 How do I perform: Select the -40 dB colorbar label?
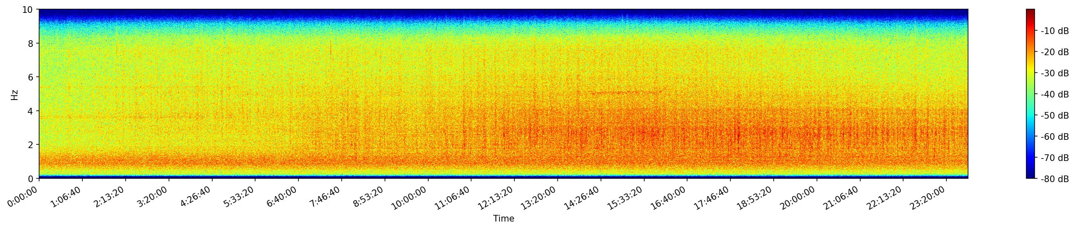[1055, 95]
